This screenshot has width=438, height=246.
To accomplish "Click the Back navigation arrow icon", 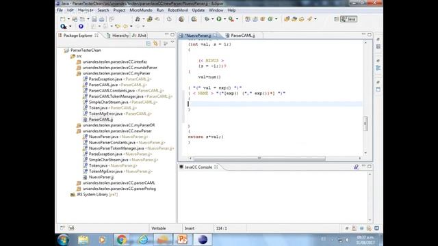I will click(x=125, y=26).
